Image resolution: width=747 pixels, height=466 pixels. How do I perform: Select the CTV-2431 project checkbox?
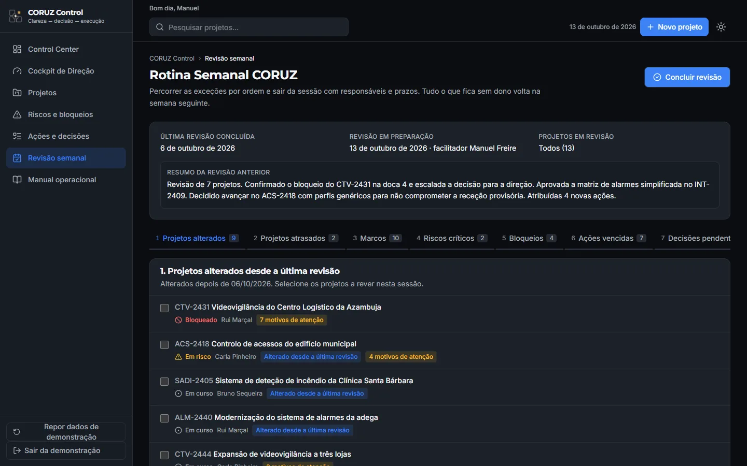[x=164, y=308]
